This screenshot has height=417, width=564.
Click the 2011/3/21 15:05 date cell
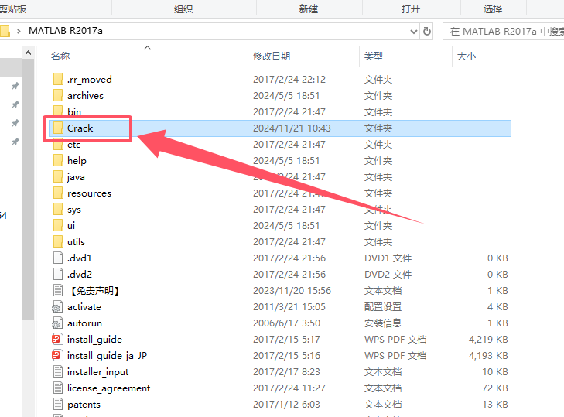click(x=289, y=307)
